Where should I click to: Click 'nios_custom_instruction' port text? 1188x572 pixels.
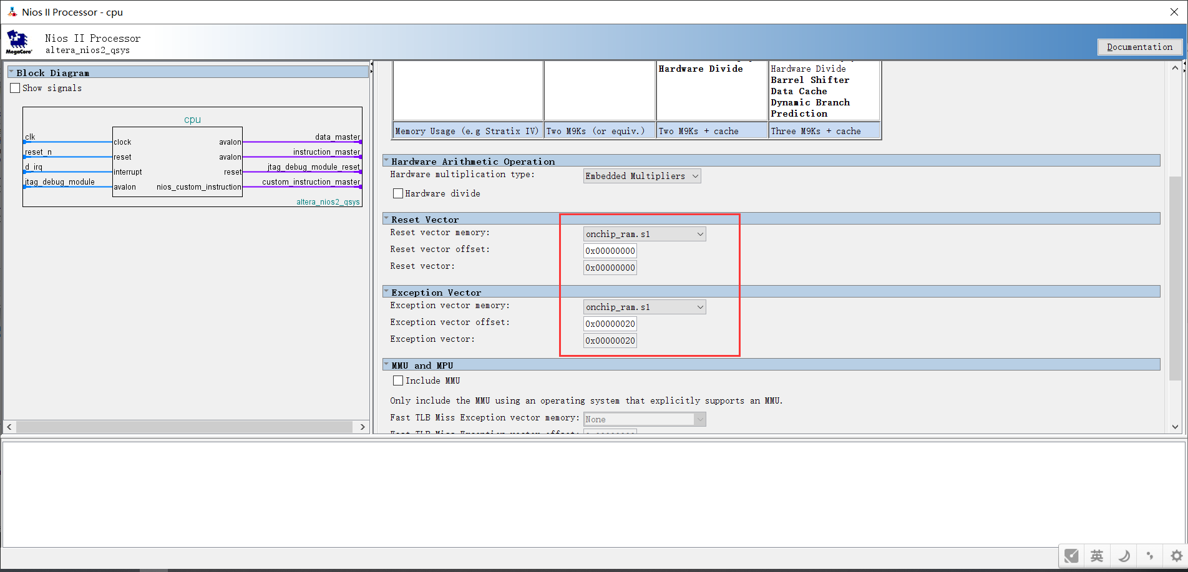coord(198,187)
